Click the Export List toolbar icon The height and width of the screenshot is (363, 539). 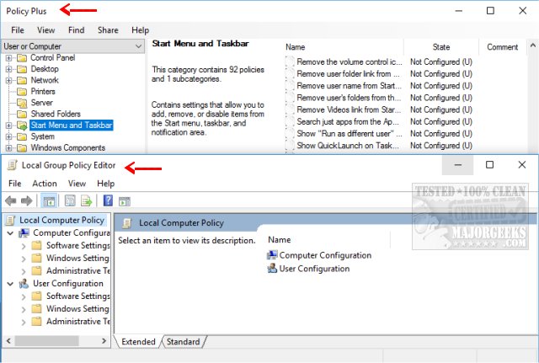86,200
